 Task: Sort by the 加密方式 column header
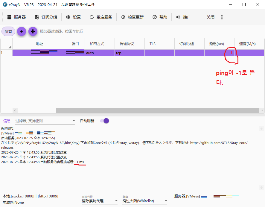click(x=100, y=44)
